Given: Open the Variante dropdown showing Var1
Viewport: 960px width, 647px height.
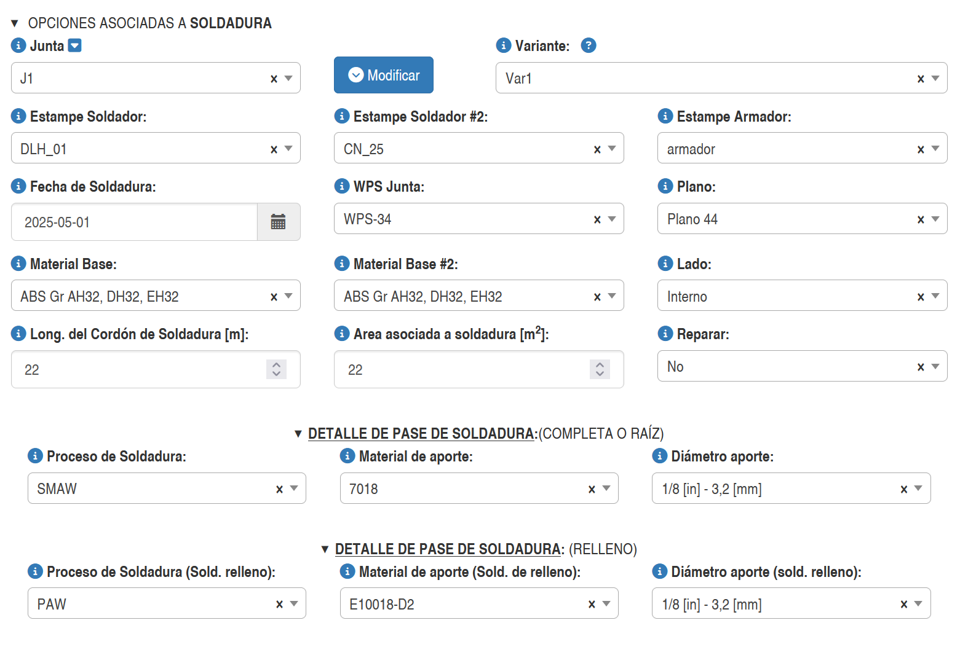Looking at the screenshot, I should [935, 79].
